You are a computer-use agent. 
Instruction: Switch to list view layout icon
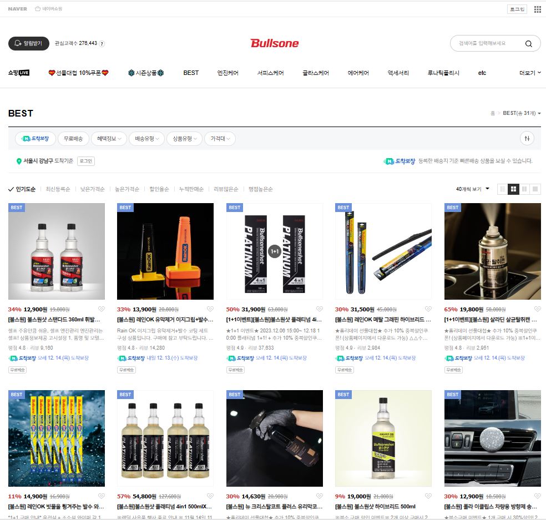point(503,189)
